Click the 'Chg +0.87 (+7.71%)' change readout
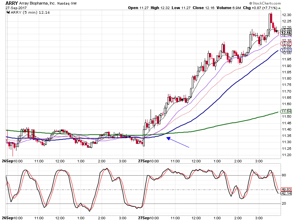 click(x=260, y=8)
